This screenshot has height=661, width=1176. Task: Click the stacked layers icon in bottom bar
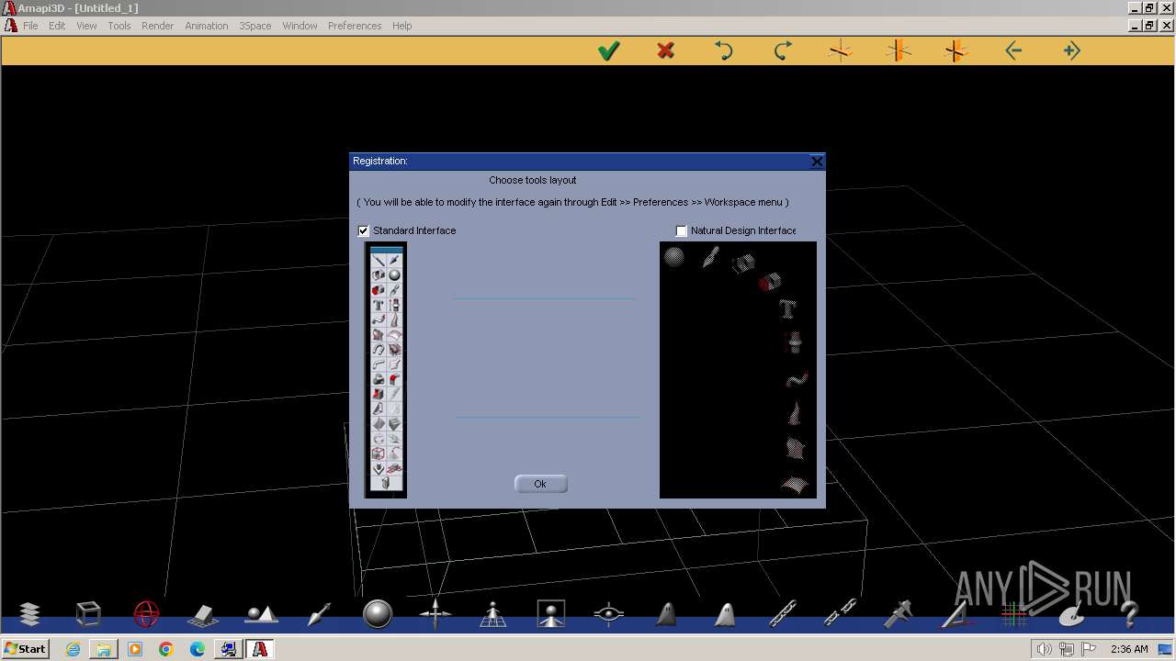coord(30,613)
